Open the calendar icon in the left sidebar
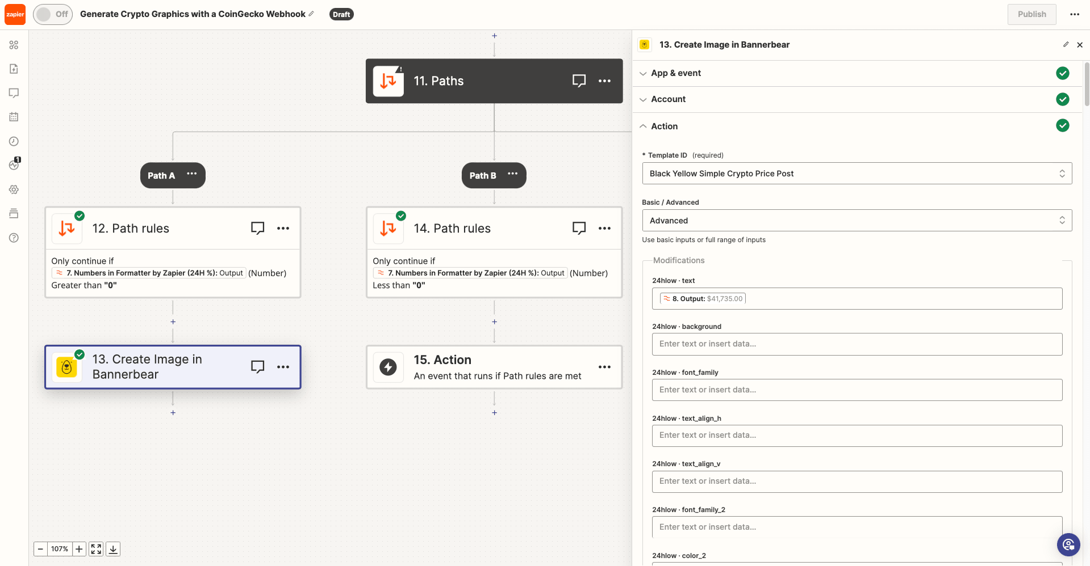 click(x=14, y=117)
